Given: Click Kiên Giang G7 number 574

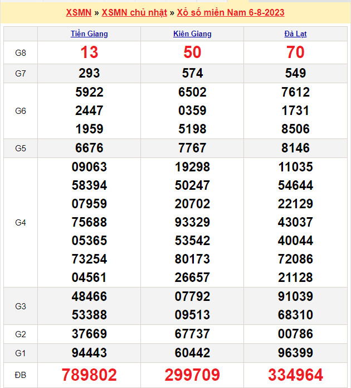Looking at the screenshot, I should [x=192, y=73].
